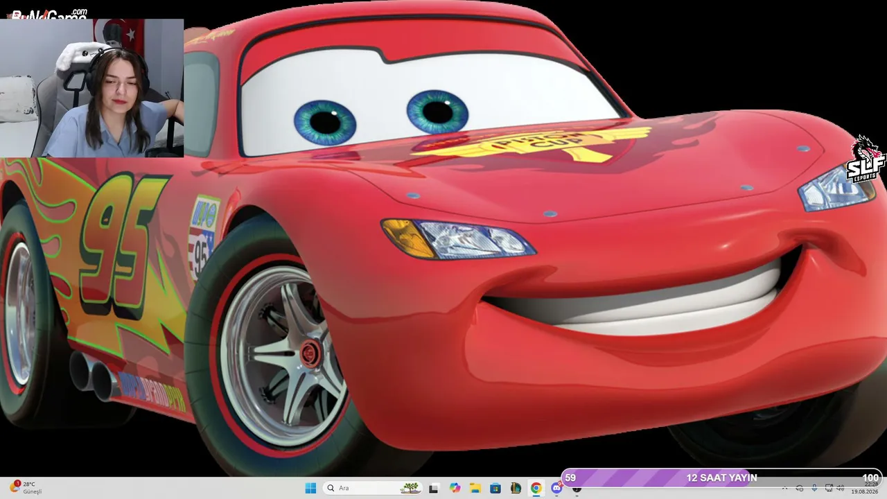Show hidden system tray icons

point(784,489)
